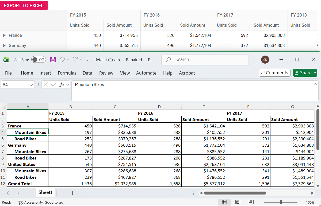Toggle AutoSave on
Screen dimensions: 321x206
pos(39,60)
